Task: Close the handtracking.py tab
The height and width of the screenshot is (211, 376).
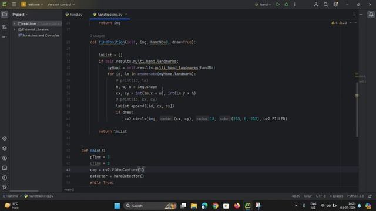Action: coord(126,15)
